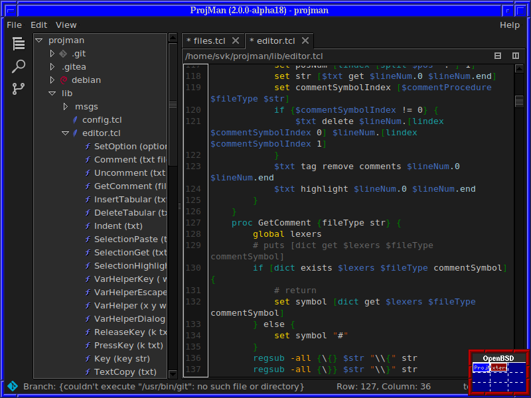Toggle collapse of the projman root tree
Screen dimensions: 531x398
(38, 40)
